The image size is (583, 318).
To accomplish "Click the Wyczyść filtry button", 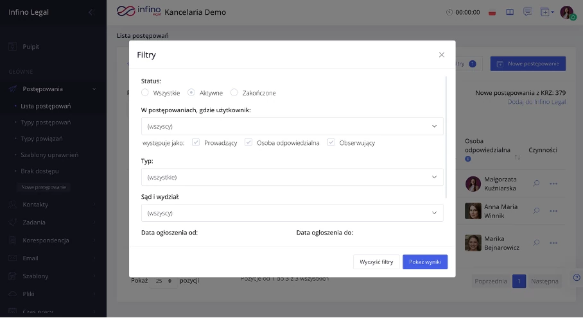I will point(376,262).
